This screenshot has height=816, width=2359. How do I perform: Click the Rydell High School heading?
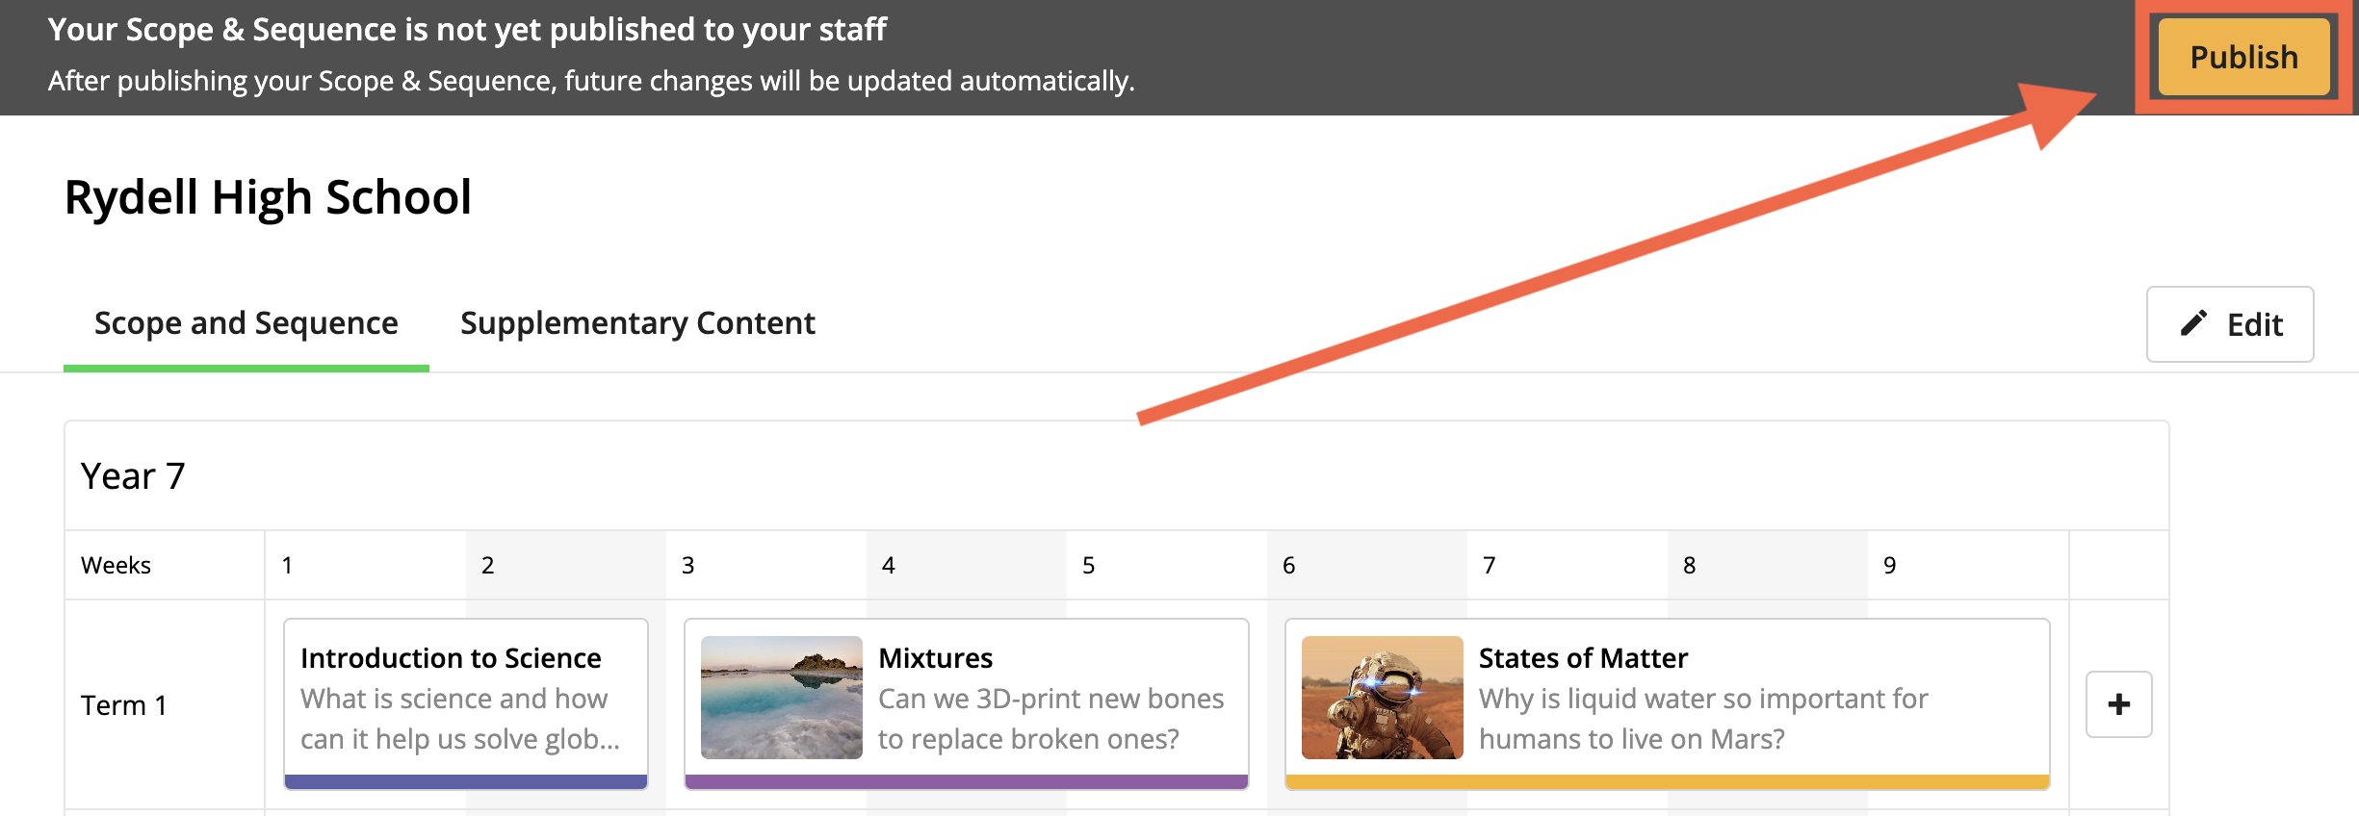click(268, 197)
